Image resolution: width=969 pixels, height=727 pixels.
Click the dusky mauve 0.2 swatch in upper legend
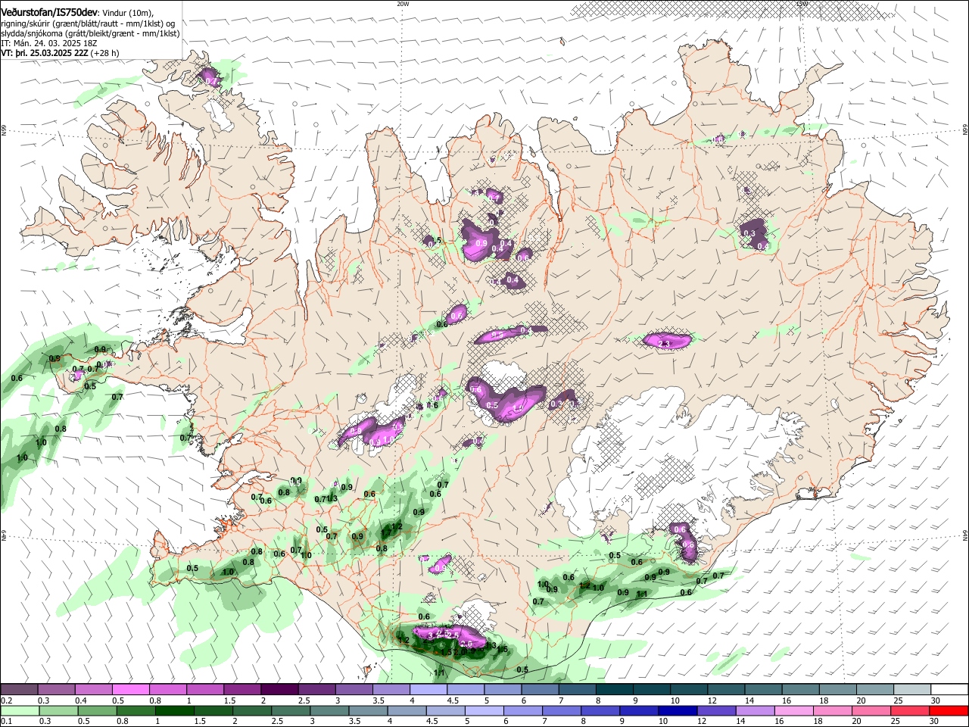pos(19,690)
